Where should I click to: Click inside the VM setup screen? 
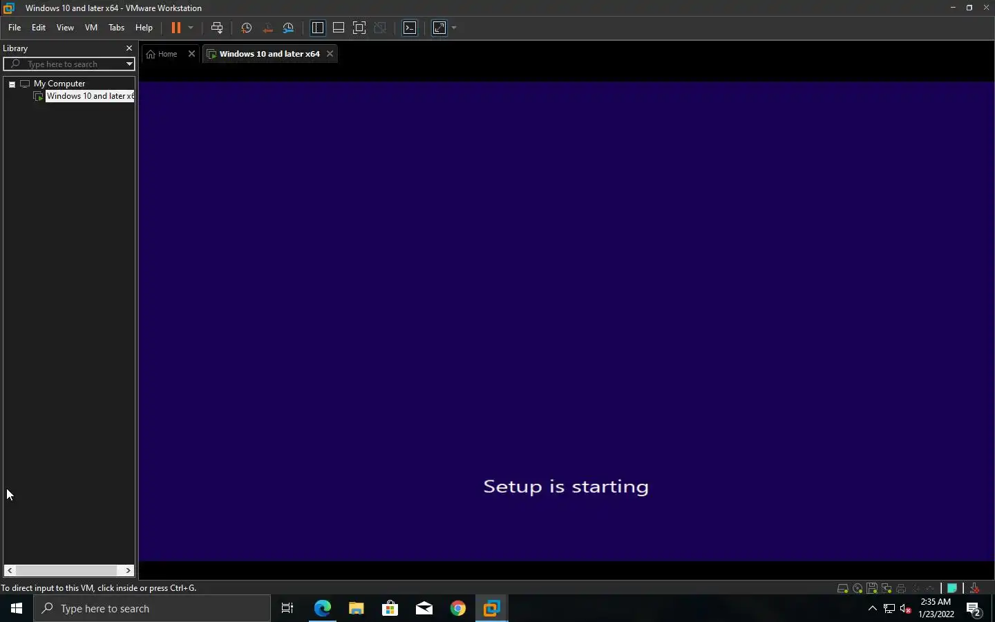click(566, 321)
